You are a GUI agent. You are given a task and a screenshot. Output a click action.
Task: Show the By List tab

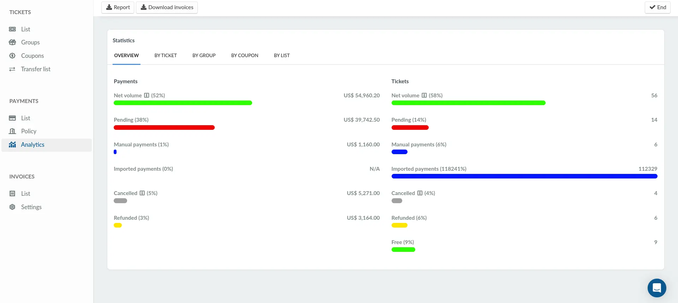[x=282, y=55]
